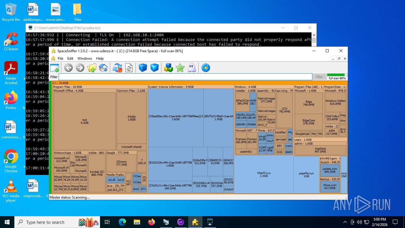Select the Chrome 777.3MB block
Viewport: 405px width, 228px height.
click(x=121, y=163)
